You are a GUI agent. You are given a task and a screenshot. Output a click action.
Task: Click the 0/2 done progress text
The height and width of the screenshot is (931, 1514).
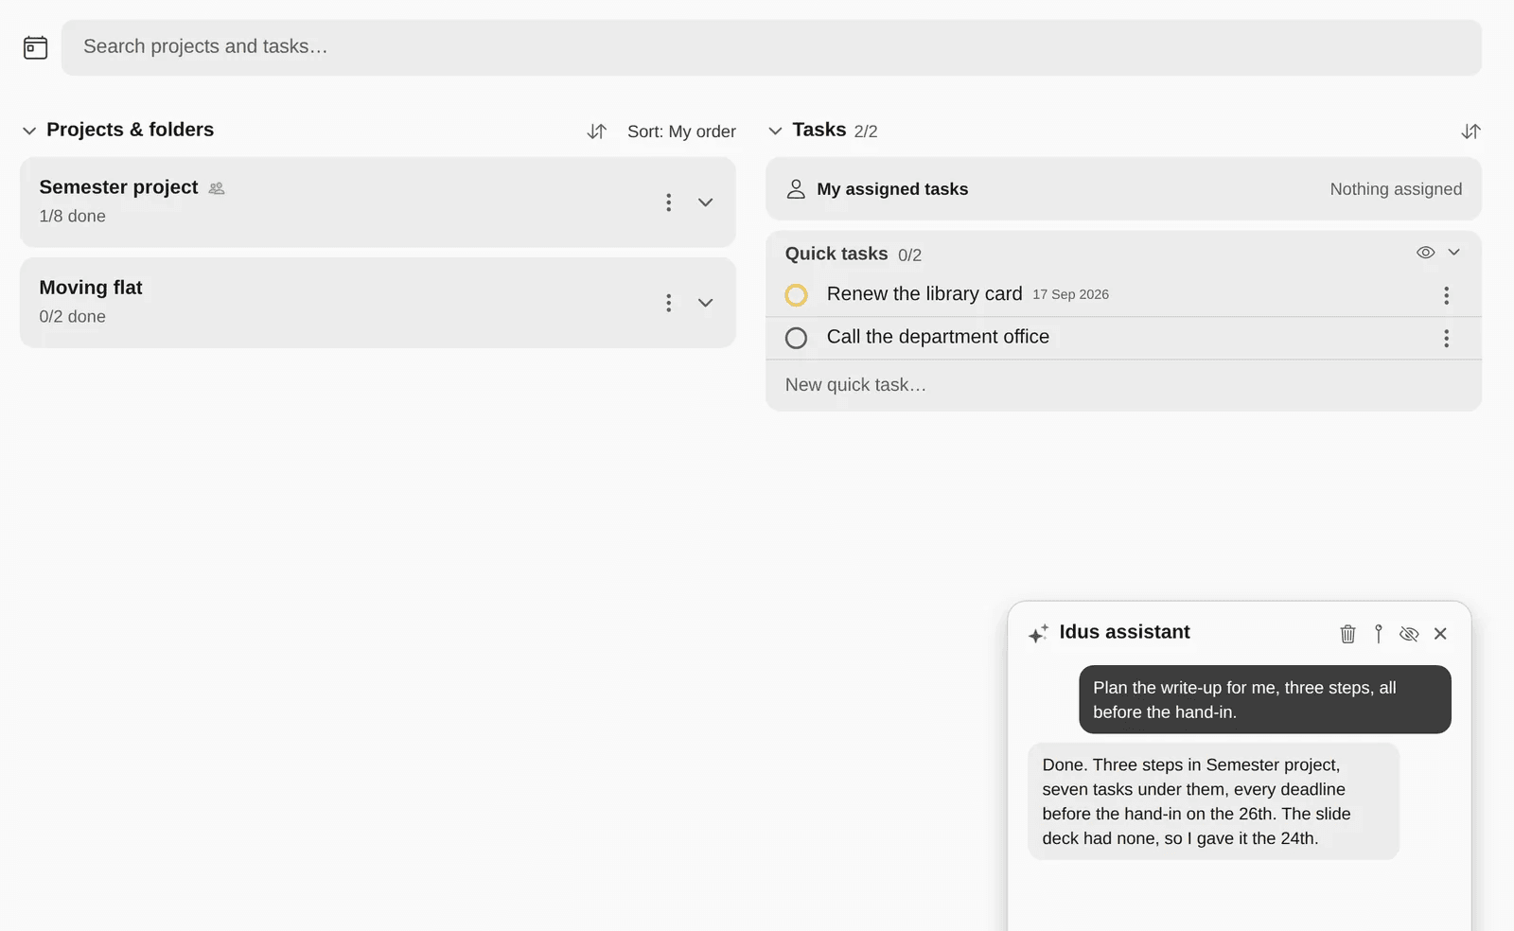pos(72,317)
